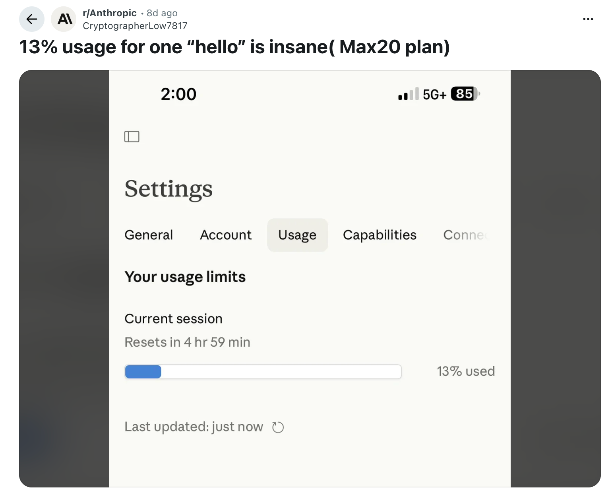The image size is (612, 493).
Task: Click the 5G+ network indicator
Action: click(x=434, y=95)
